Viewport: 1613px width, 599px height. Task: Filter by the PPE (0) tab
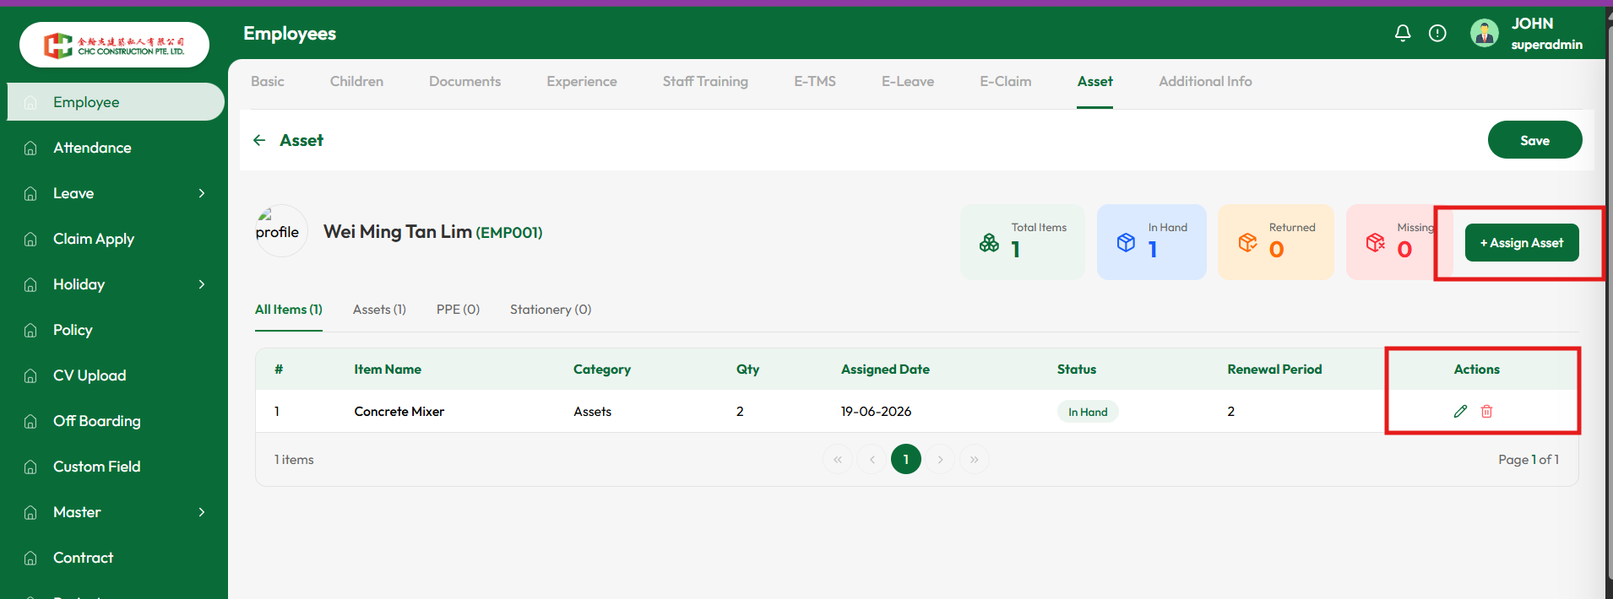[458, 310]
